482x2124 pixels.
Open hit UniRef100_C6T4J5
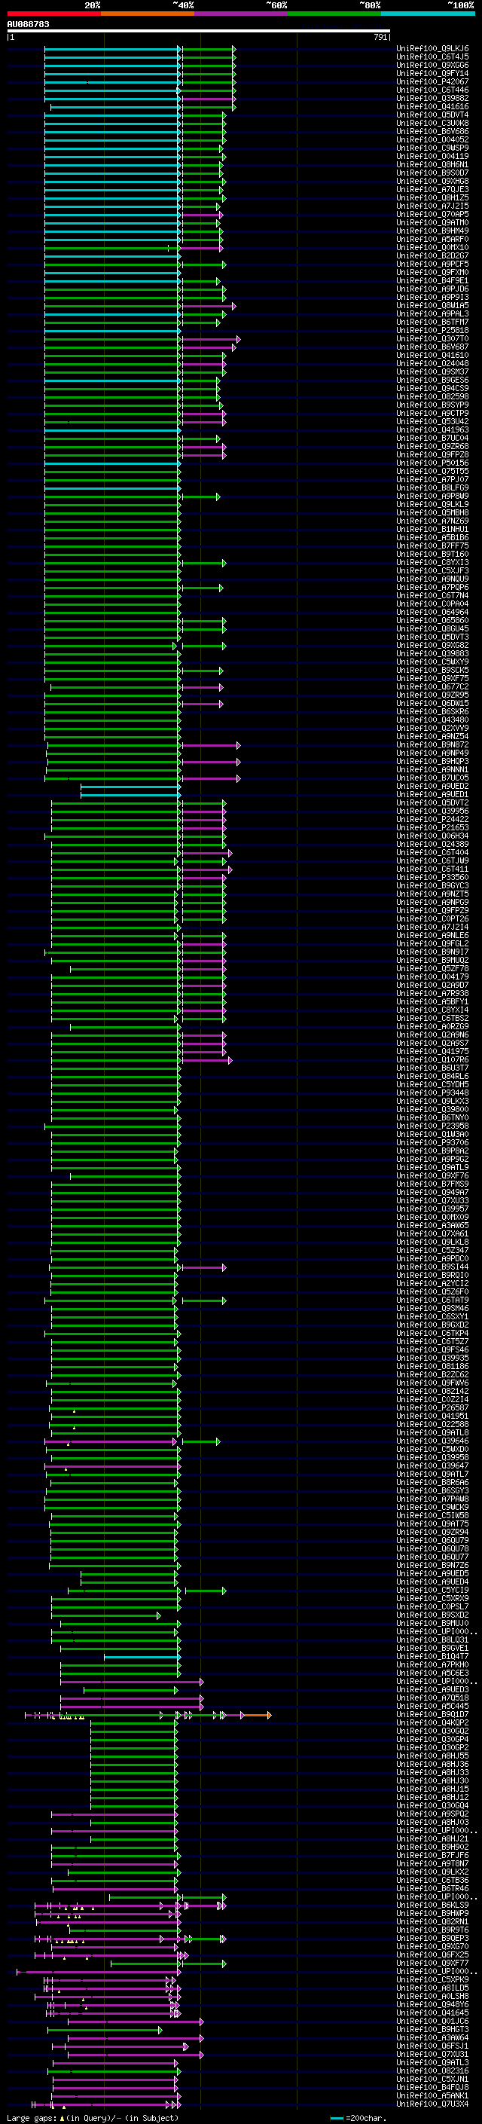(432, 57)
